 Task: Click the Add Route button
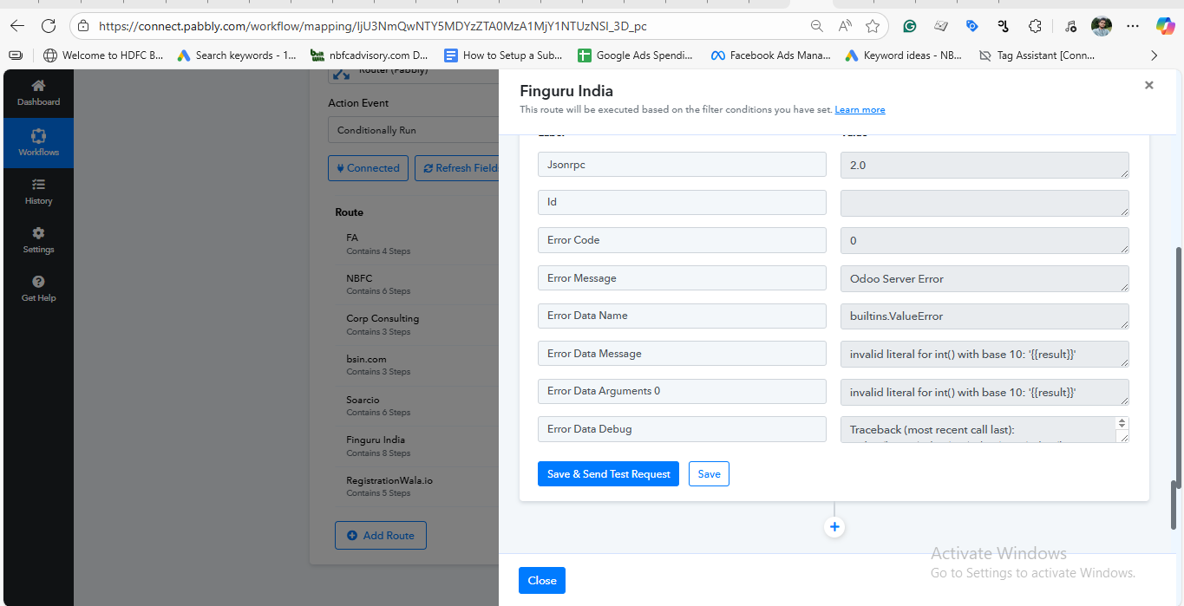[380, 536]
